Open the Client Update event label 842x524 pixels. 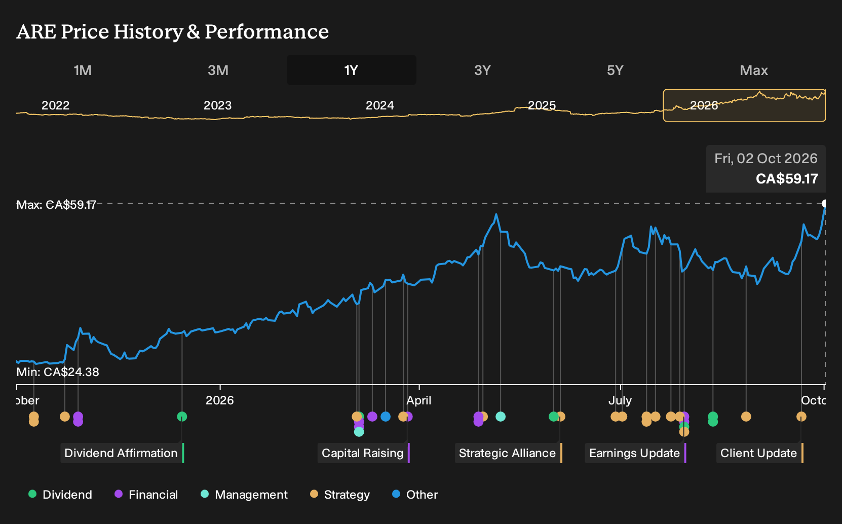(x=759, y=453)
